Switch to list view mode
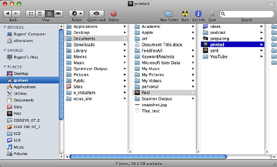 tap(40, 14)
